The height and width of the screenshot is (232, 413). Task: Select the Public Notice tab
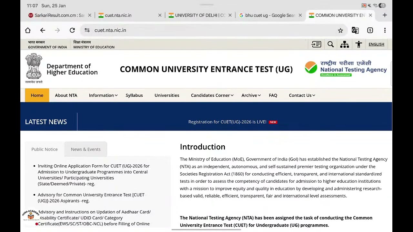click(x=45, y=149)
